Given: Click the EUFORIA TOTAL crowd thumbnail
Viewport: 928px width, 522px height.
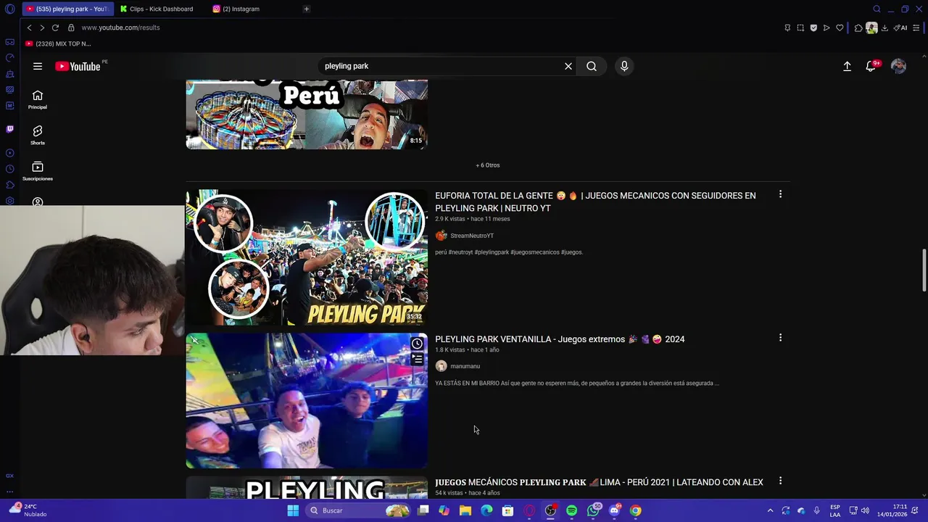Looking at the screenshot, I should (x=307, y=257).
